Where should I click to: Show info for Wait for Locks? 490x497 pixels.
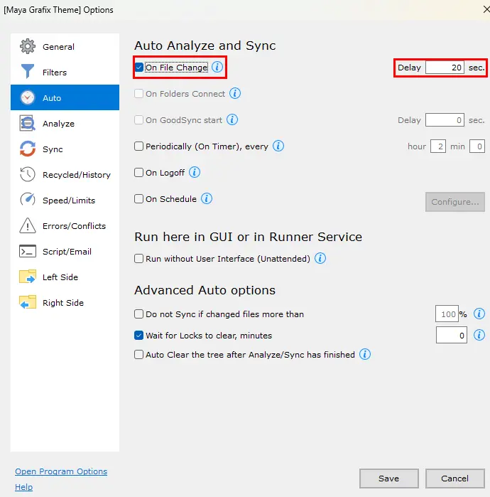click(x=479, y=335)
